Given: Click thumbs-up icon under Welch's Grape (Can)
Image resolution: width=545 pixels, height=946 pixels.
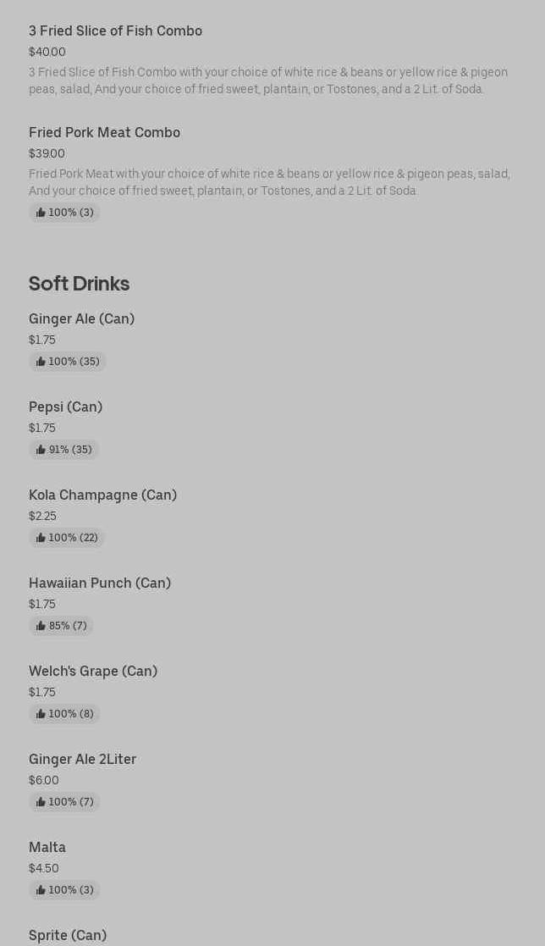Looking at the screenshot, I should click(41, 714).
